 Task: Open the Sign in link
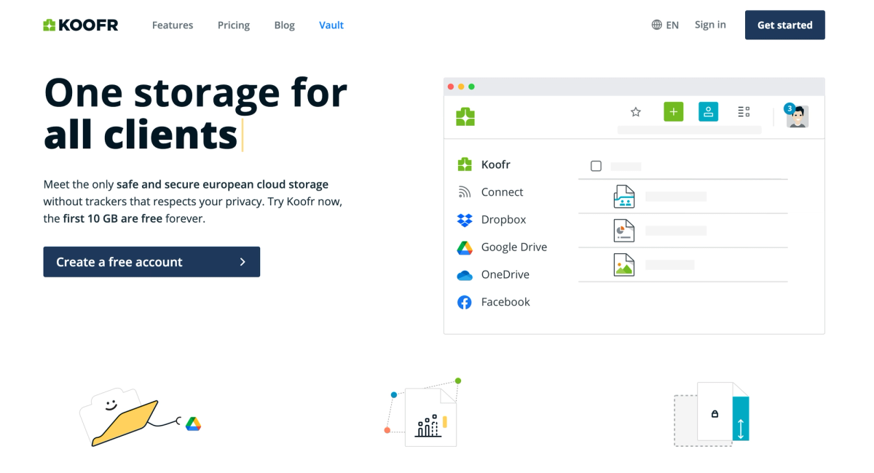(x=710, y=24)
